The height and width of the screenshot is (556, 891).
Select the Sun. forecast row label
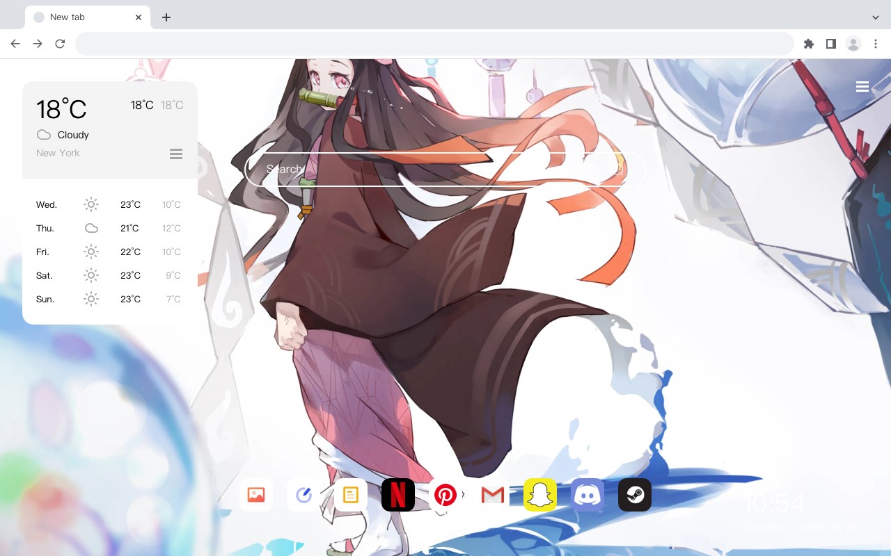point(45,299)
